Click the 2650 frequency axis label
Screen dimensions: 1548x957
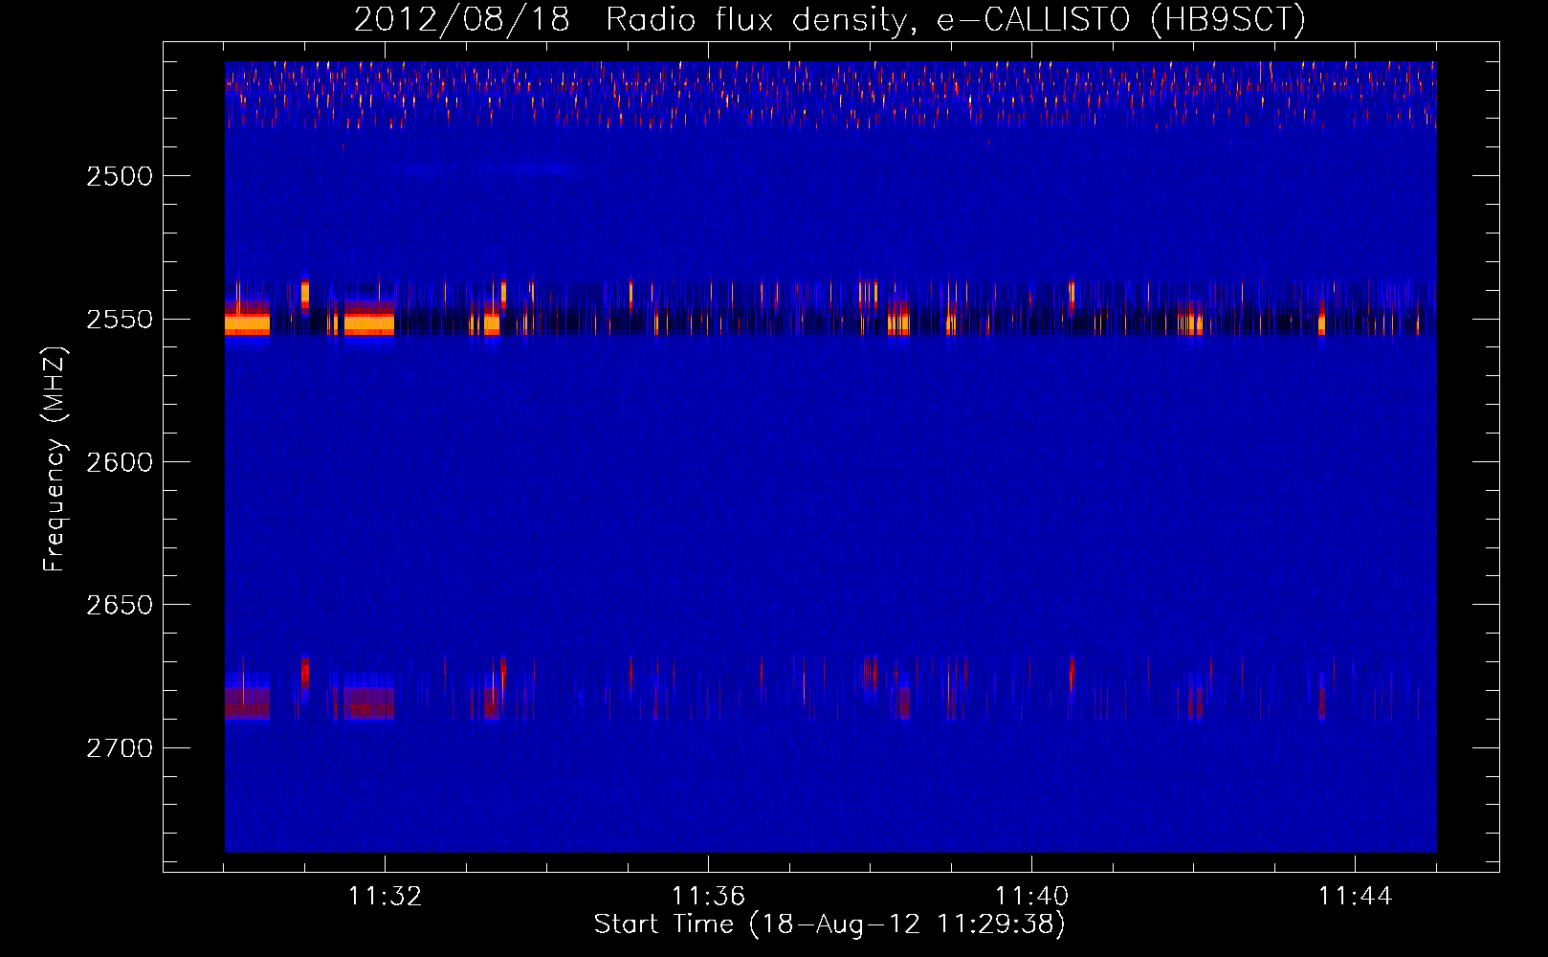(120, 605)
